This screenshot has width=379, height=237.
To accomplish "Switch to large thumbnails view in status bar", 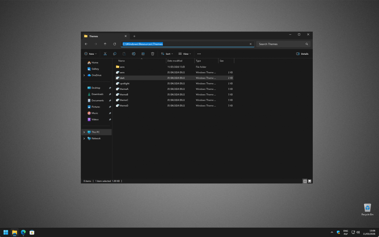I will [x=309, y=181].
